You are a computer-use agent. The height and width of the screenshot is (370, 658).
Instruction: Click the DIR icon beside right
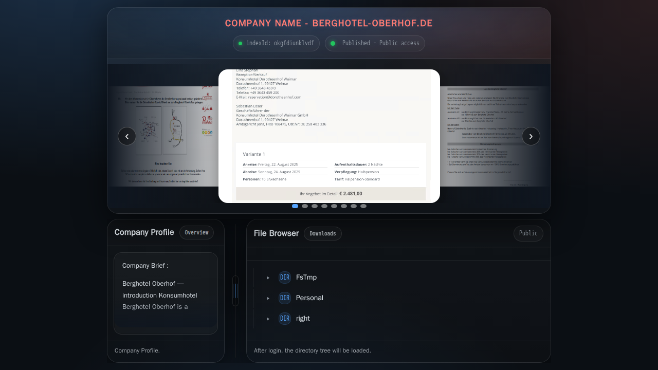click(285, 319)
